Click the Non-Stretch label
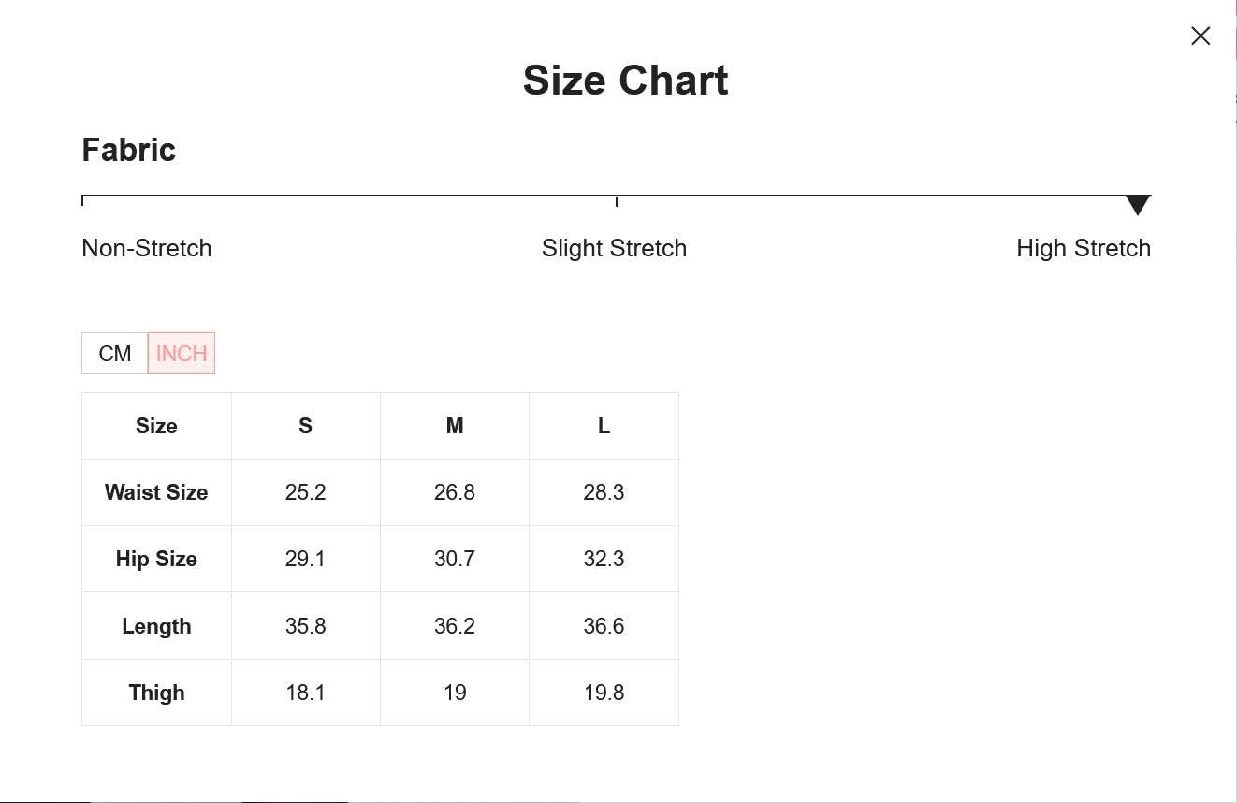 tap(147, 248)
